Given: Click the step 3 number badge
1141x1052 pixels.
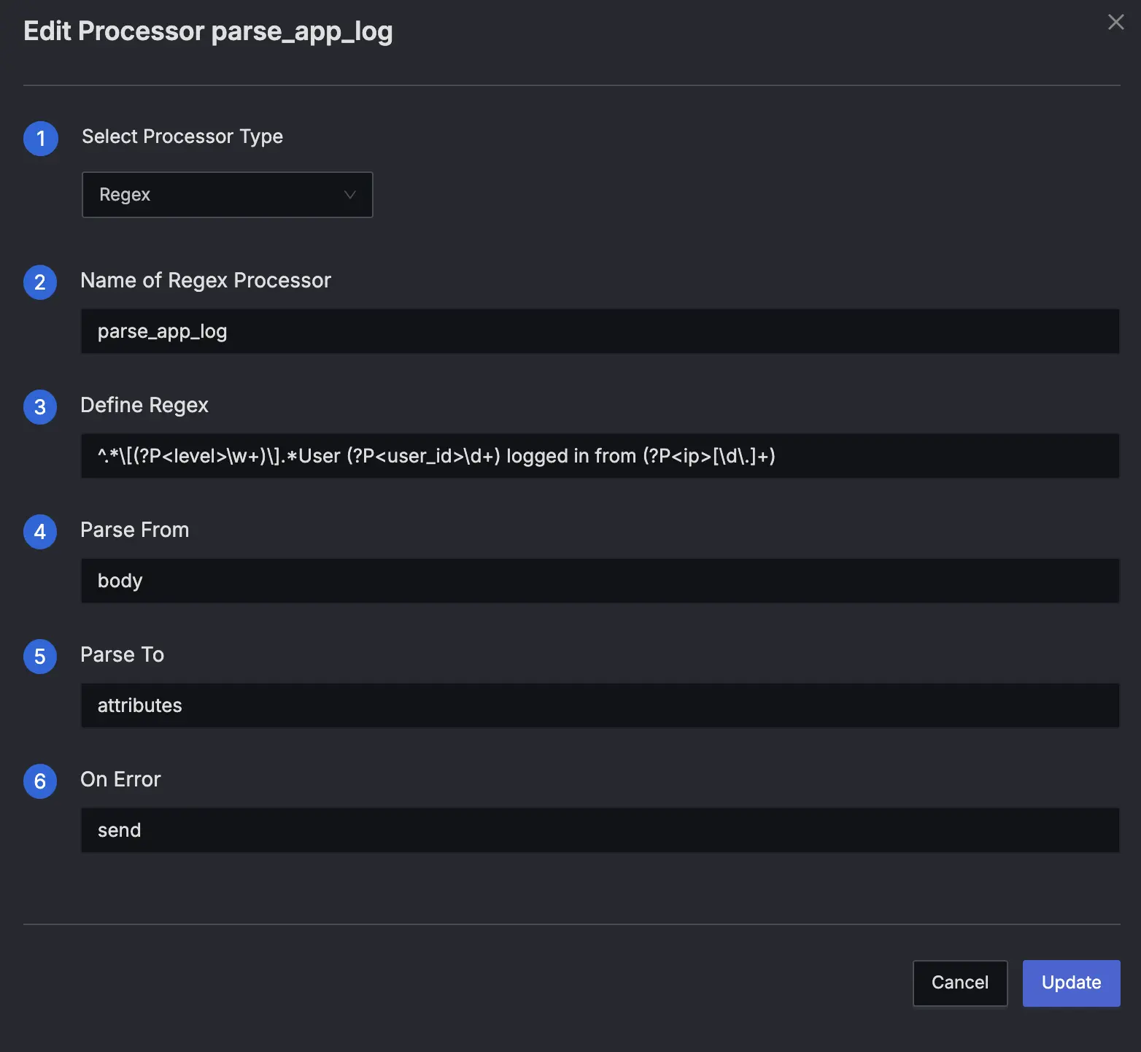Looking at the screenshot, I should tap(40, 407).
